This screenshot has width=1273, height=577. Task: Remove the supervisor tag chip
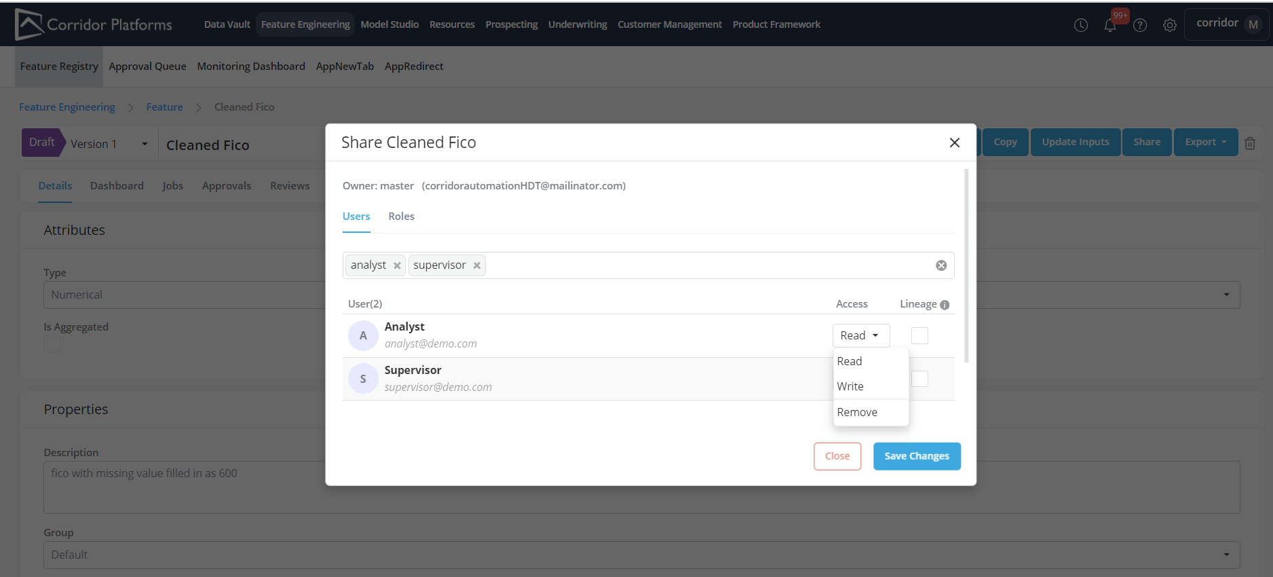(x=477, y=265)
